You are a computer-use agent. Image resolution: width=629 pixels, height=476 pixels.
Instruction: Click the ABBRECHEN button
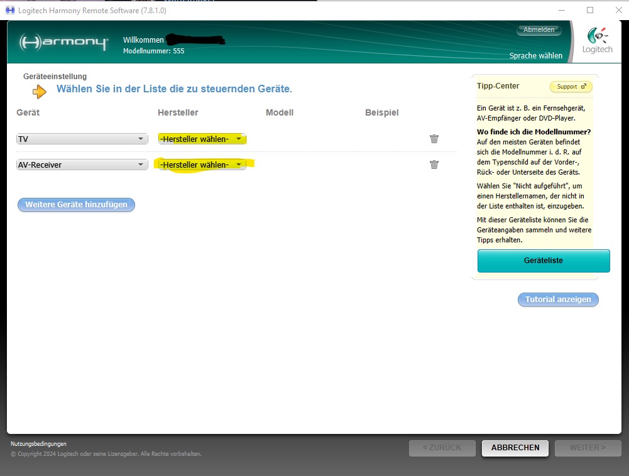pyautogui.click(x=515, y=448)
